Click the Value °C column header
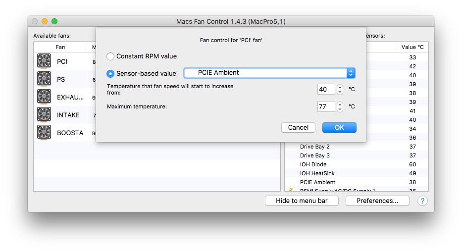Image resolution: width=462 pixels, height=252 pixels. [412, 47]
